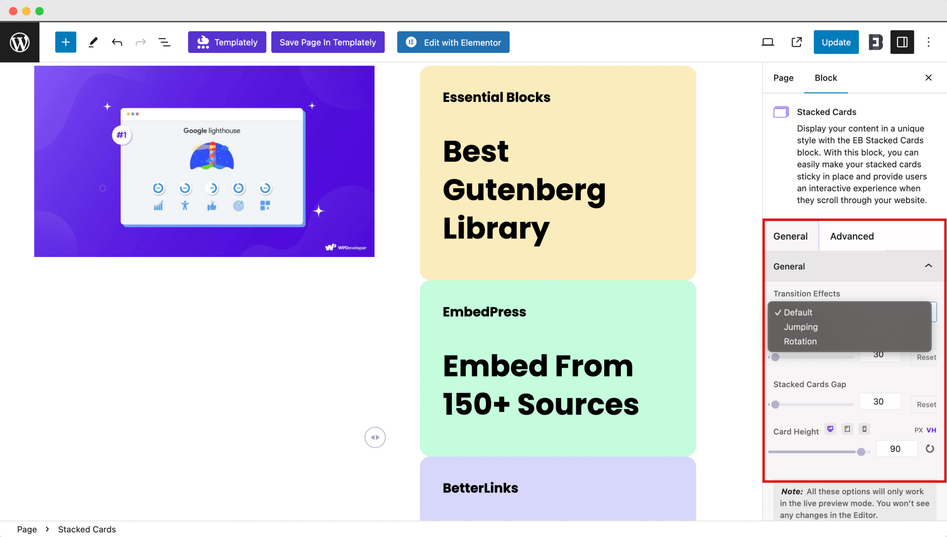Click the WordPress logo icon
The image size is (947, 537).
point(20,42)
